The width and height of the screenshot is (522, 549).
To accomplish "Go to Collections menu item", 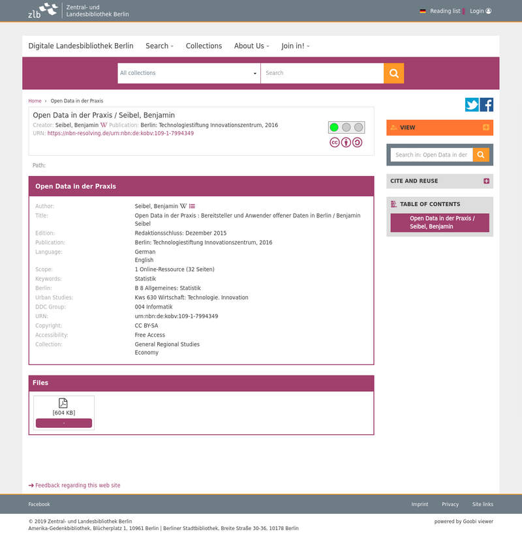I will 204,46.
